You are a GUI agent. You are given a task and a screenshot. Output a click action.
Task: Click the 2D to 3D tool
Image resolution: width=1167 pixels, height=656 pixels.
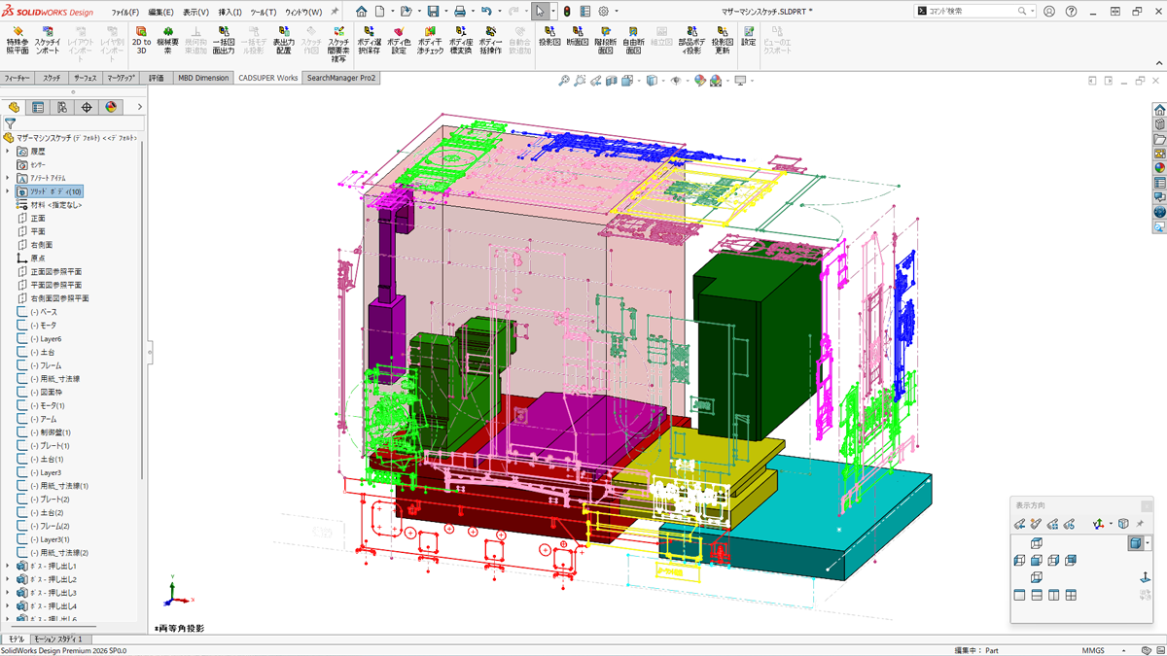coord(141,38)
